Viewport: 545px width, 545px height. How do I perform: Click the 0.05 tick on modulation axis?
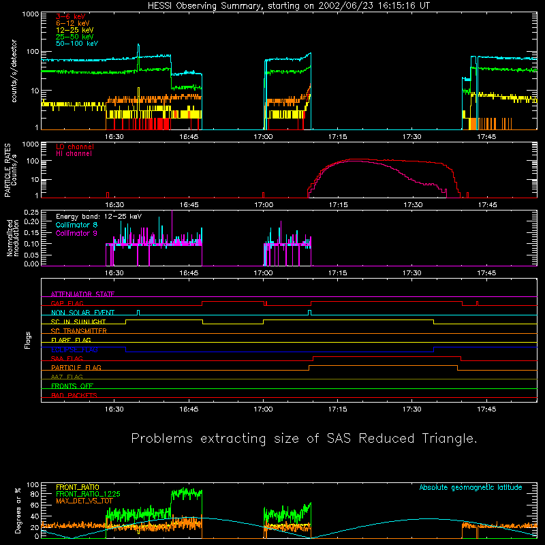coord(31,255)
